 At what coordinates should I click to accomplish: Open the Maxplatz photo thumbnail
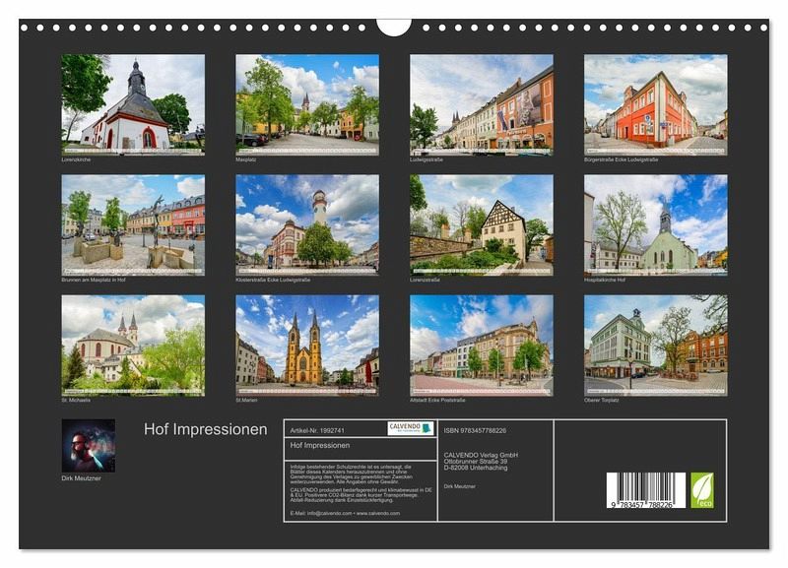[307, 104]
